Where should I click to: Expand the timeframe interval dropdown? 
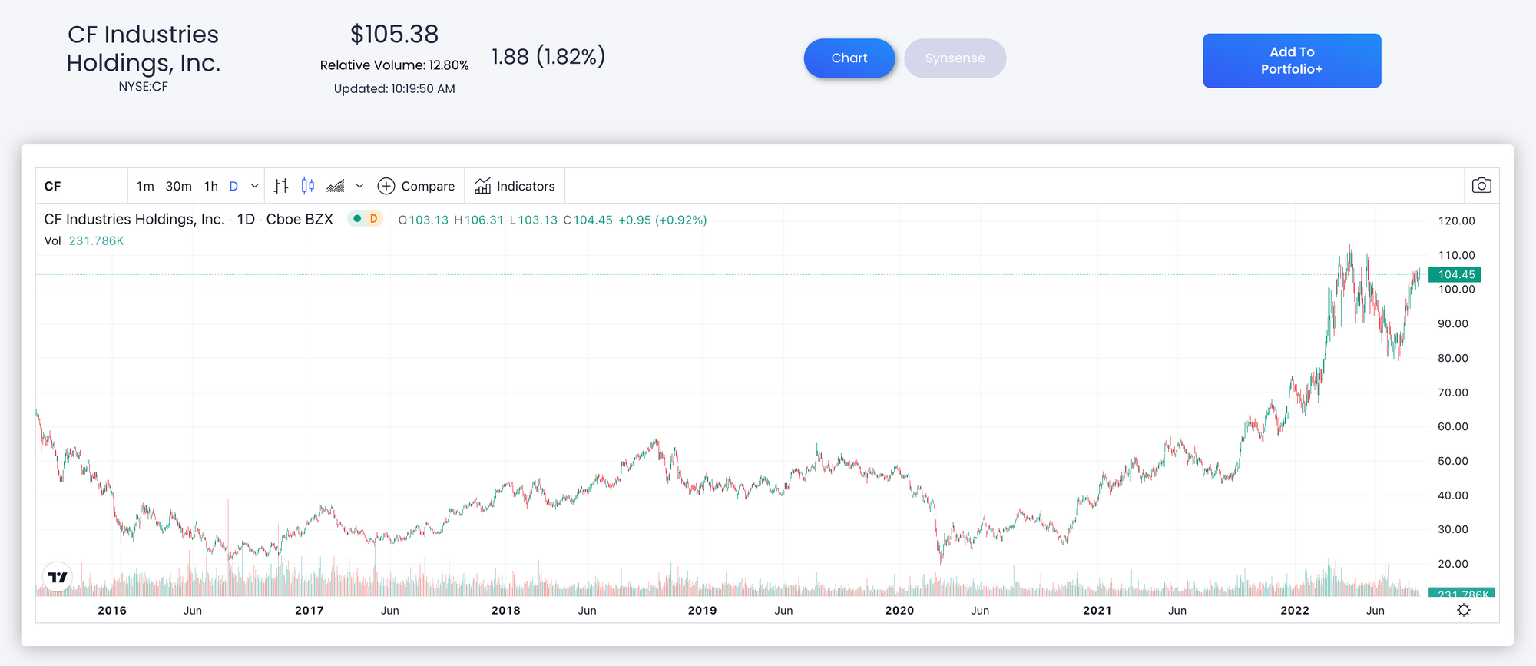(254, 186)
